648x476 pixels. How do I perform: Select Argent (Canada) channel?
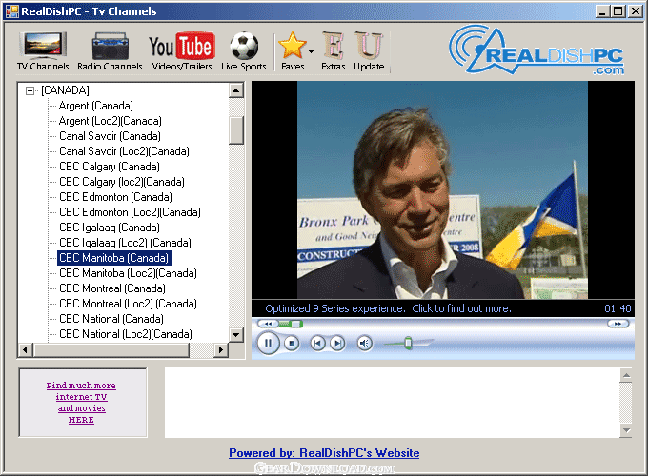(96, 106)
